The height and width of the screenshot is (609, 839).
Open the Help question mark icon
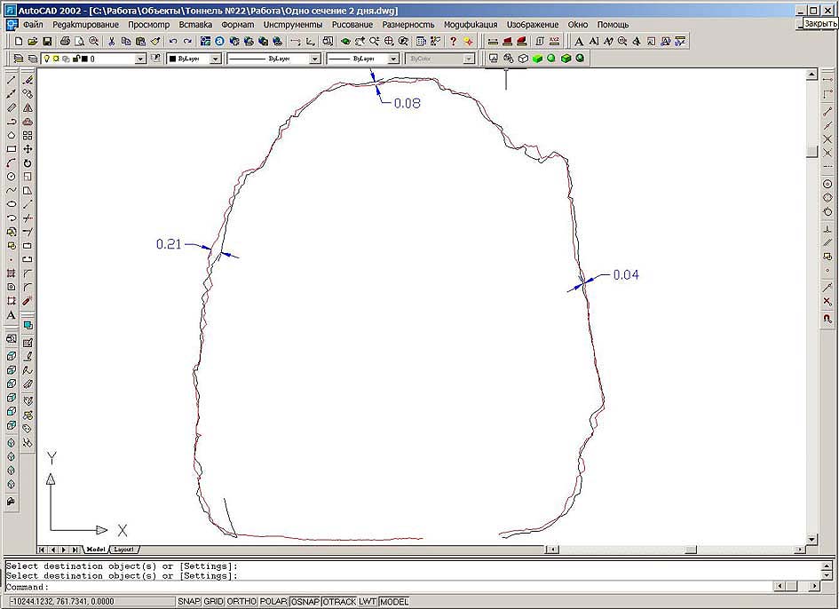[453, 41]
